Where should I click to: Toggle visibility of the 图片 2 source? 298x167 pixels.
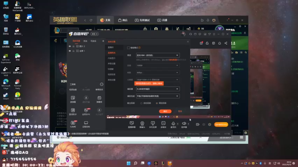coord(70,46)
